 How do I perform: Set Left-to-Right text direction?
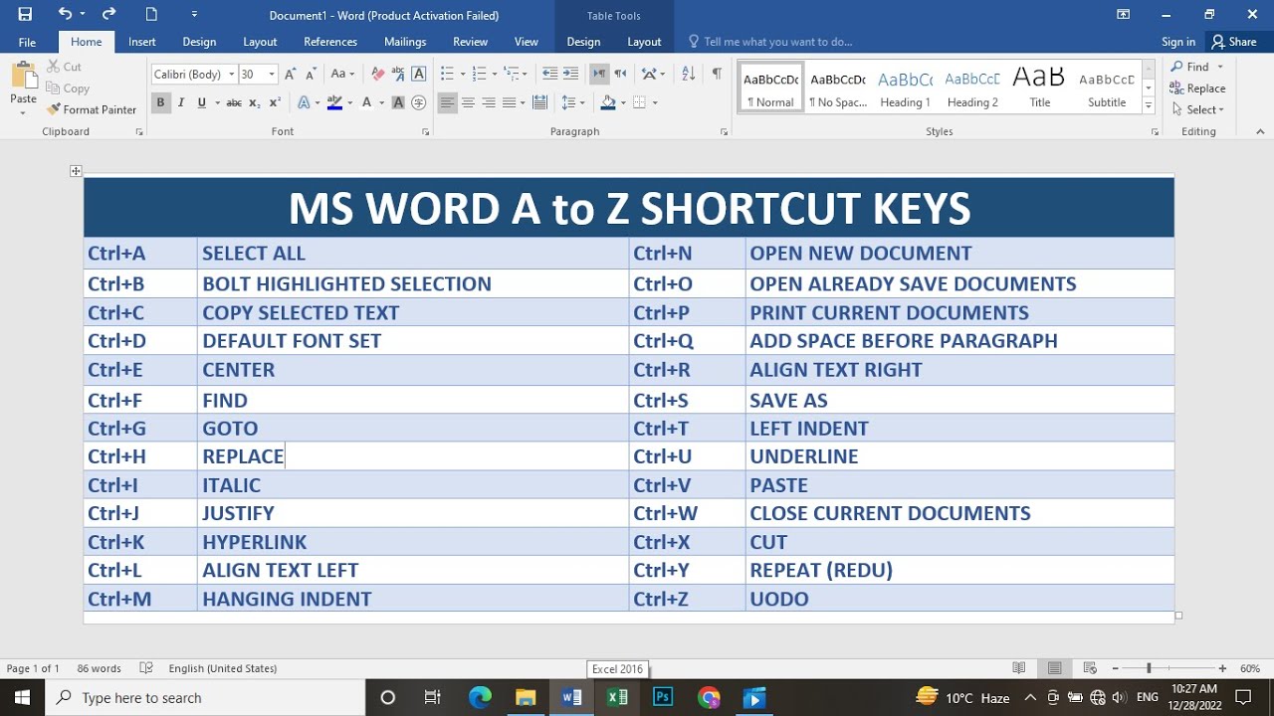(x=599, y=74)
